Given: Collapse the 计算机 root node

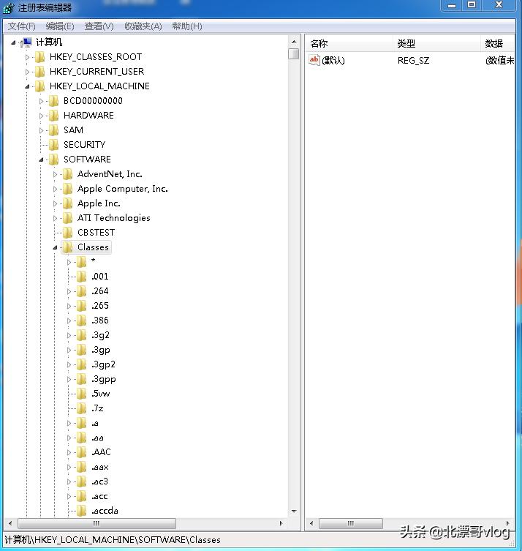Looking at the screenshot, I should coord(13,43).
